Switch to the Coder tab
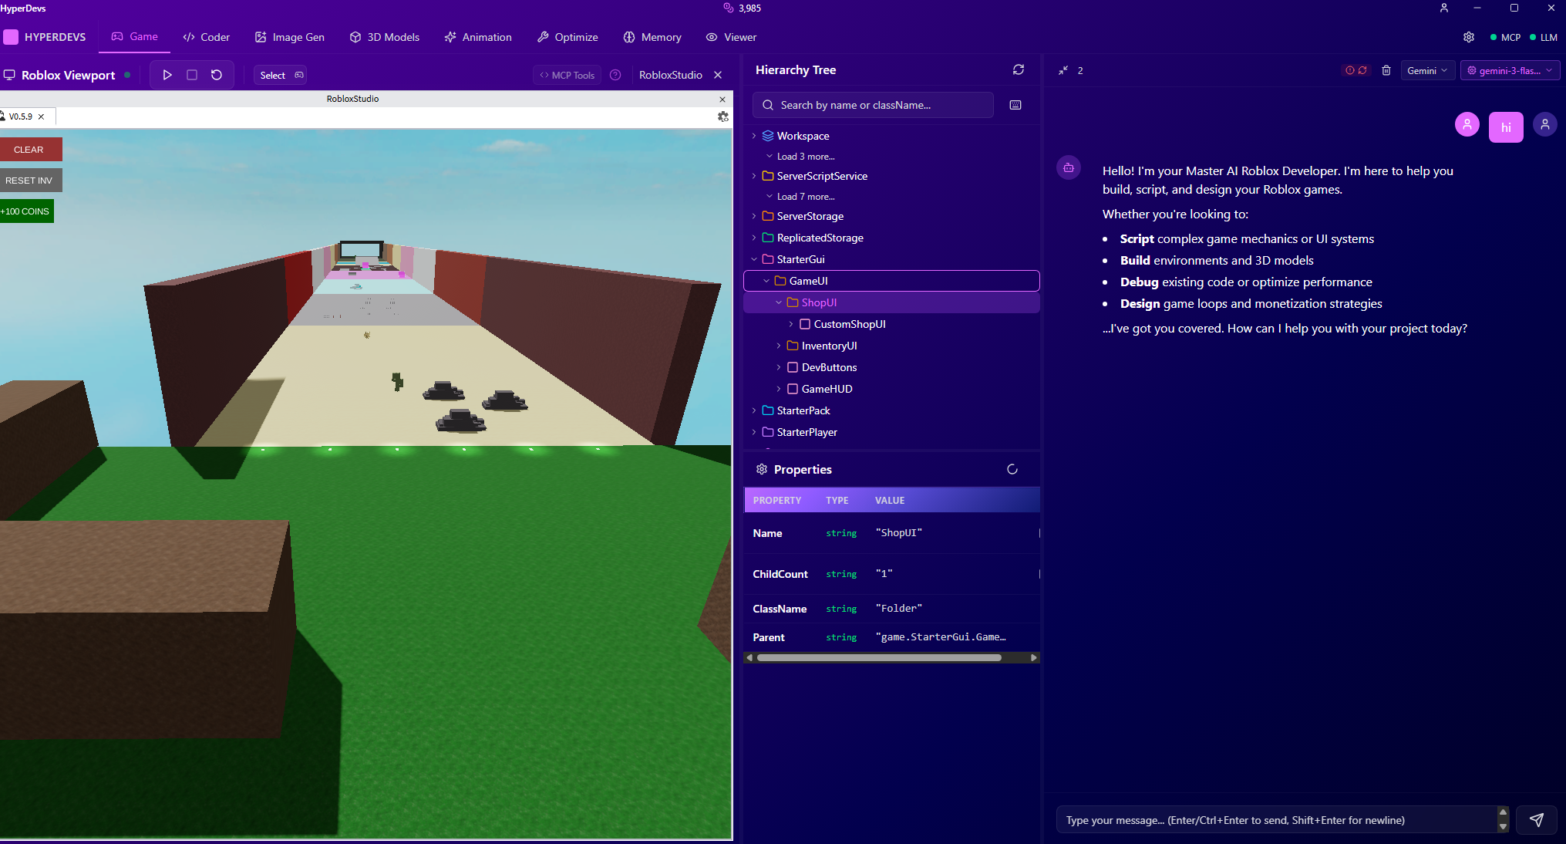 coord(206,37)
